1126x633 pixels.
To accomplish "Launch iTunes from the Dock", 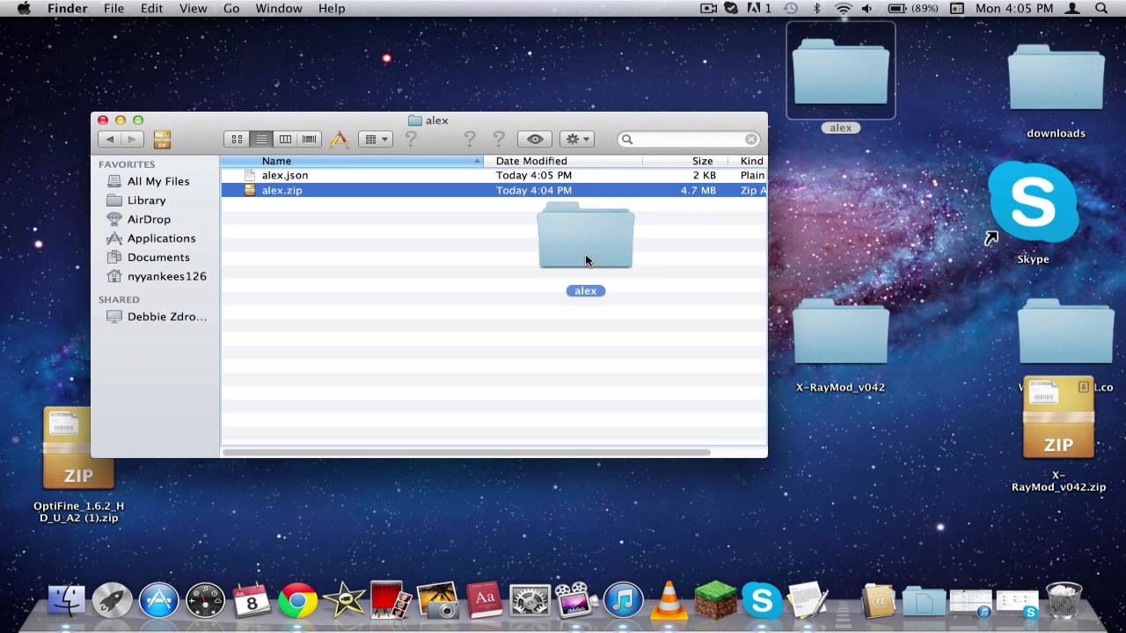I will pyautogui.click(x=623, y=600).
